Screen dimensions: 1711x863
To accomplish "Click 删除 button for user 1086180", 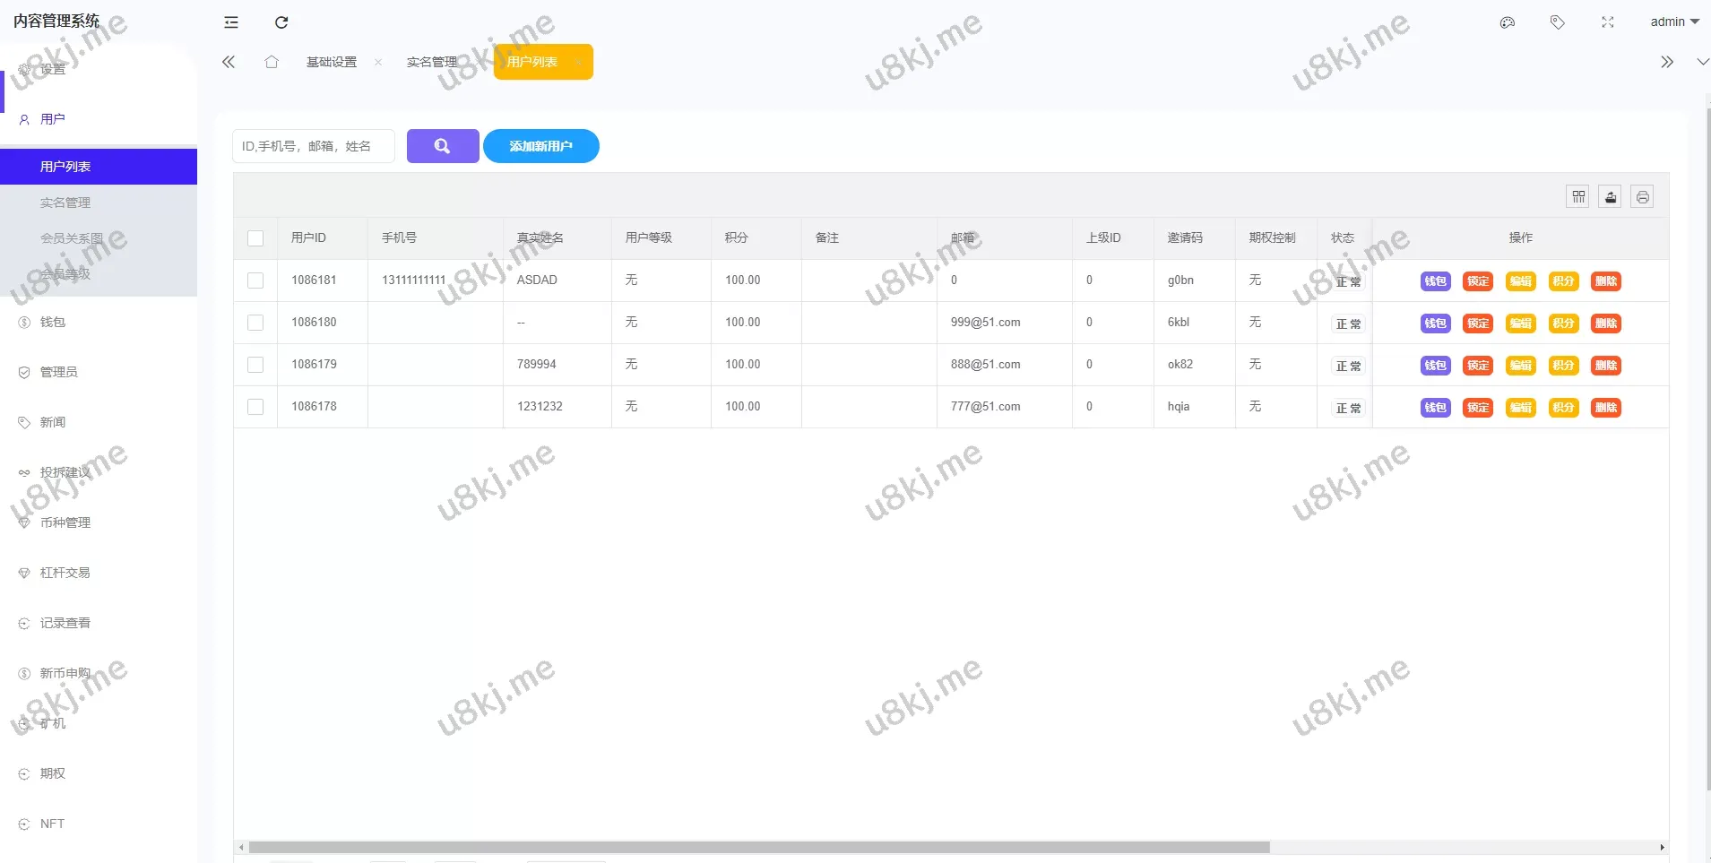I will click(1605, 324).
